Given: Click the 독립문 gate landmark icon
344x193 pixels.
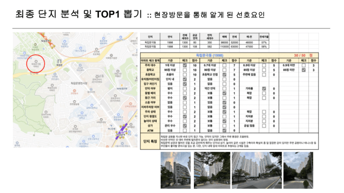Looking at the screenshot, I should (59, 61).
